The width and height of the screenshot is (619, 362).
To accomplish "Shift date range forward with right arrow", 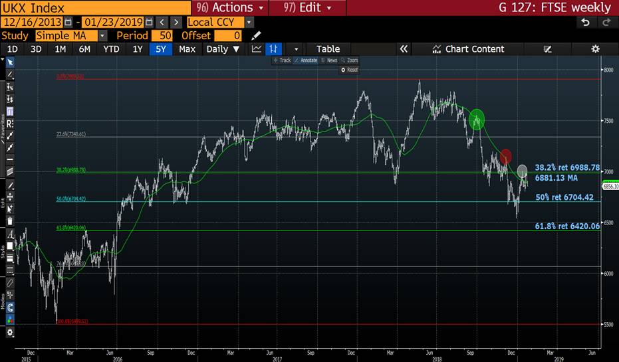I will (176, 22).
